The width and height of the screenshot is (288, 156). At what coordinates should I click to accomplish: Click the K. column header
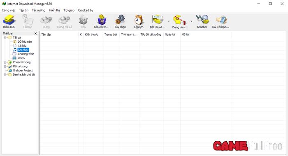(x=81, y=34)
